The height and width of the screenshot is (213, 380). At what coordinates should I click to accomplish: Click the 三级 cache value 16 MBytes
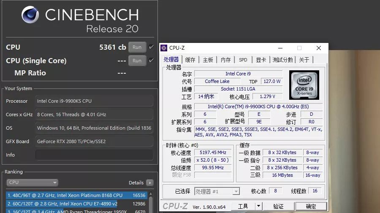(282, 175)
